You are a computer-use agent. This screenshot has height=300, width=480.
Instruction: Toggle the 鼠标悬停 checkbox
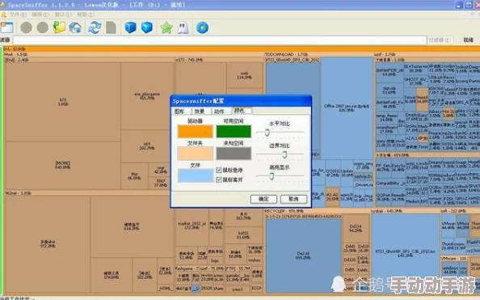(x=218, y=170)
